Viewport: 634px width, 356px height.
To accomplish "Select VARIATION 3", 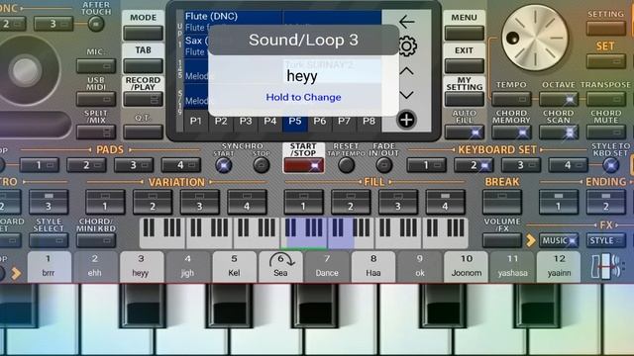I will [x=199, y=202].
